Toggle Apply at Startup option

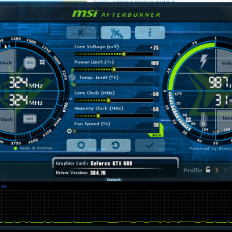click(33, 148)
